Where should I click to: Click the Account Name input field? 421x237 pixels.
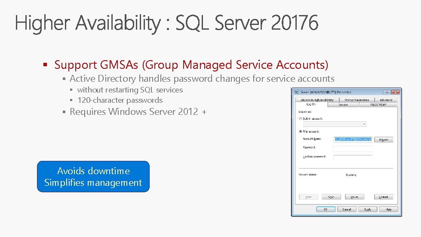[x=353, y=139]
